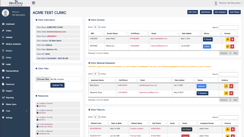The height and width of the screenshot is (137, 244).
Task: Edit assistant Brian Snow with pencil icon
Action: point(226,86)
